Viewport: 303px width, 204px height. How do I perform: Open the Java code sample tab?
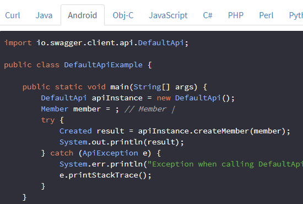pos(44,15)
